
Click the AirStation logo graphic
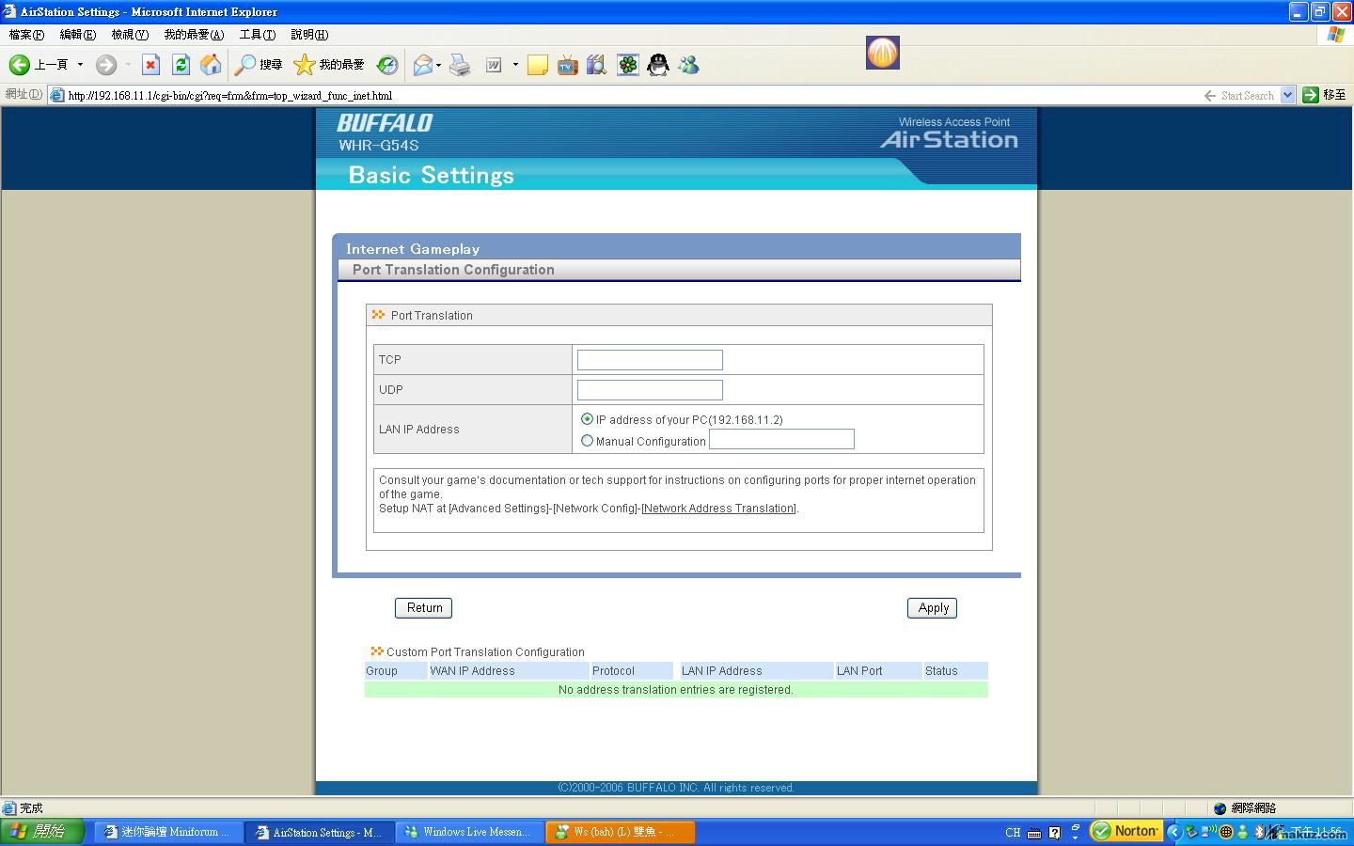(949, 139)
